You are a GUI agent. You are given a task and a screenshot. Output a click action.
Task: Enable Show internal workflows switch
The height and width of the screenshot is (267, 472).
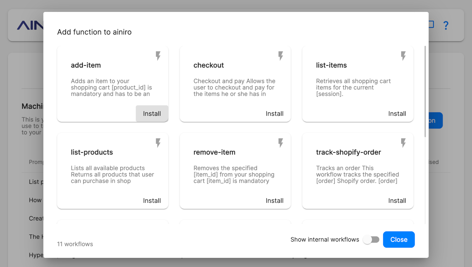click(x=371, y=240)
